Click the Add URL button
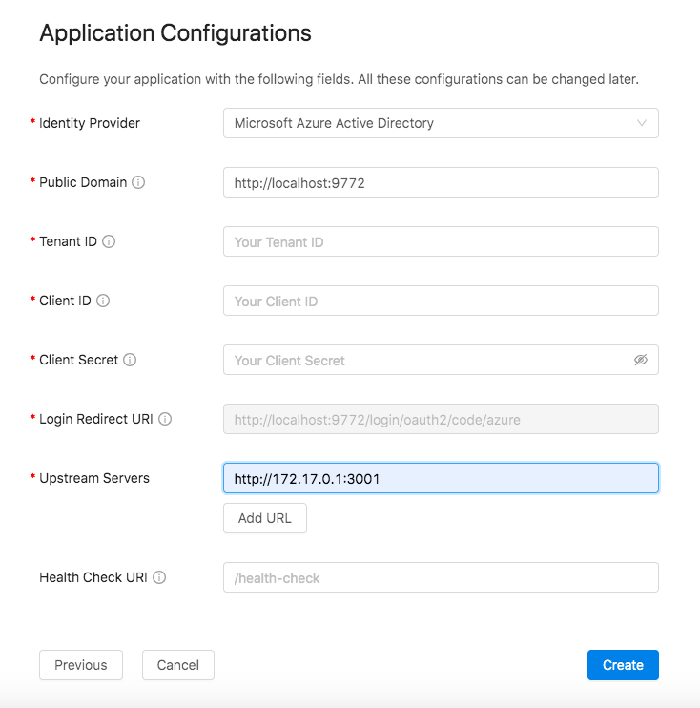700x708 pixels. click(265, 518)
